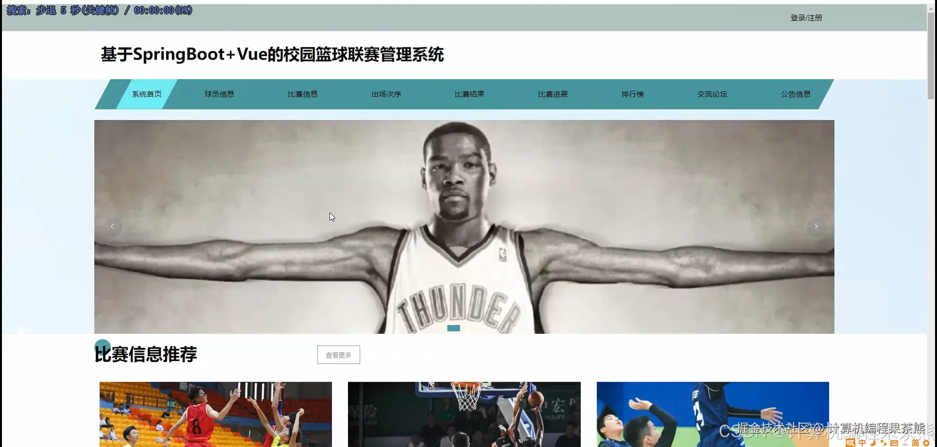Screen dimensions: 937x447
Task: Switch to the 出场次序 page
Action: coord(386,94)
